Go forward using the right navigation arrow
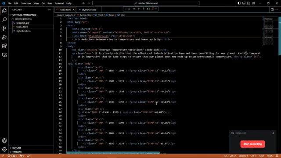The width and height of the screenshot is (281, 158). click(x=89, y=3)
